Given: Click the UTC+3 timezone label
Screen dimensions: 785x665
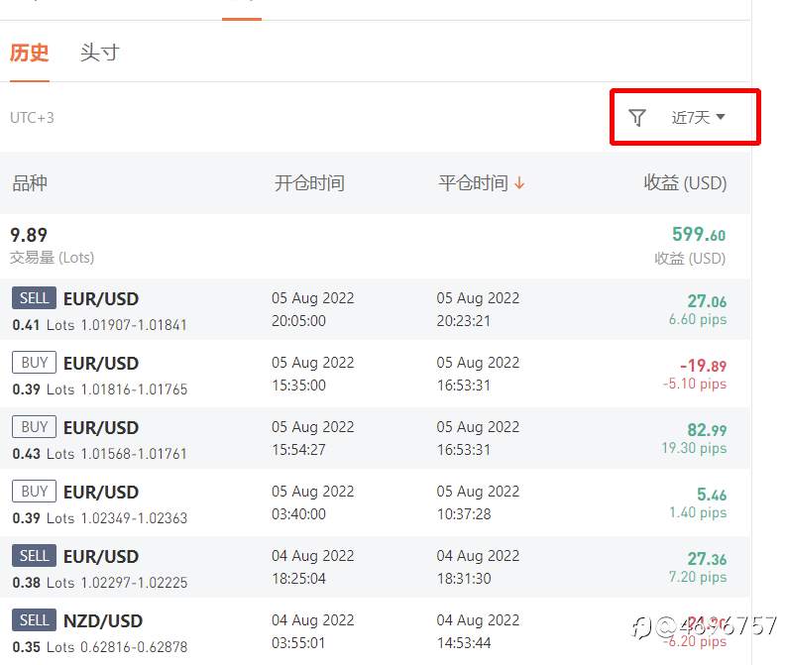Looking at the screenshot, I should (32, 118).
